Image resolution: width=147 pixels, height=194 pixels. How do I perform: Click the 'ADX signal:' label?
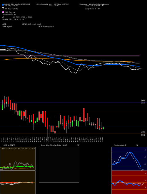7,26
